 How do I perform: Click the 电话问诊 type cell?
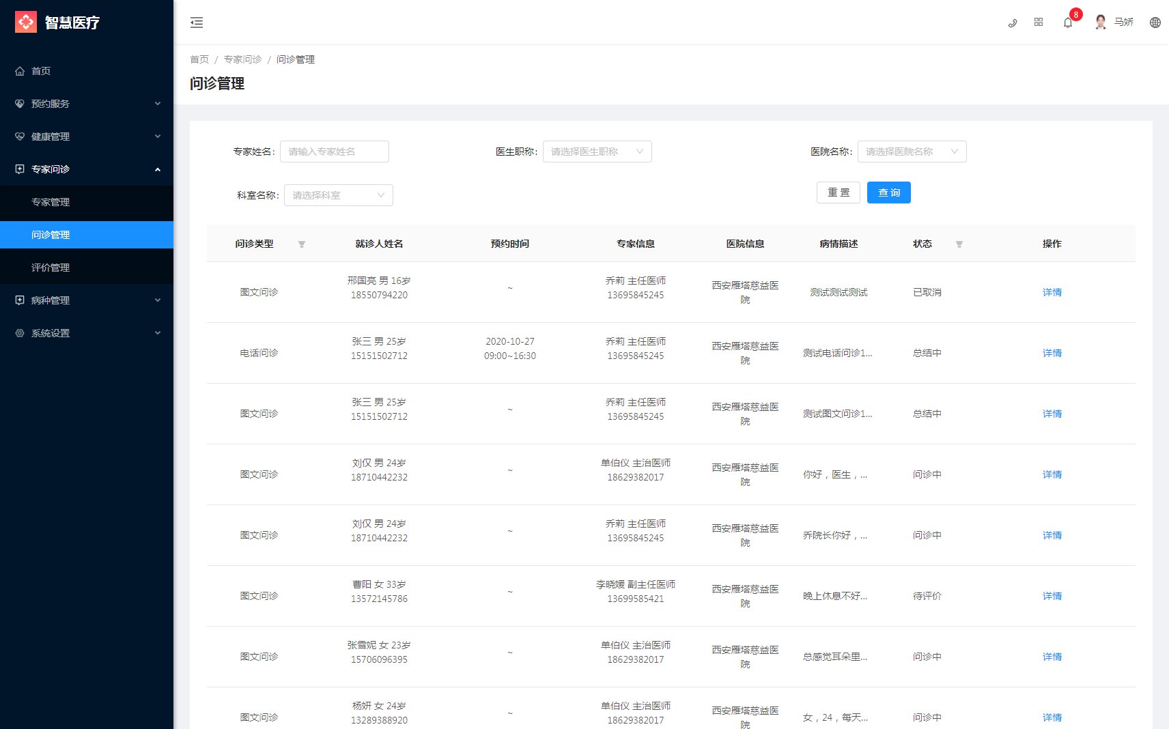tap(259, 353)
